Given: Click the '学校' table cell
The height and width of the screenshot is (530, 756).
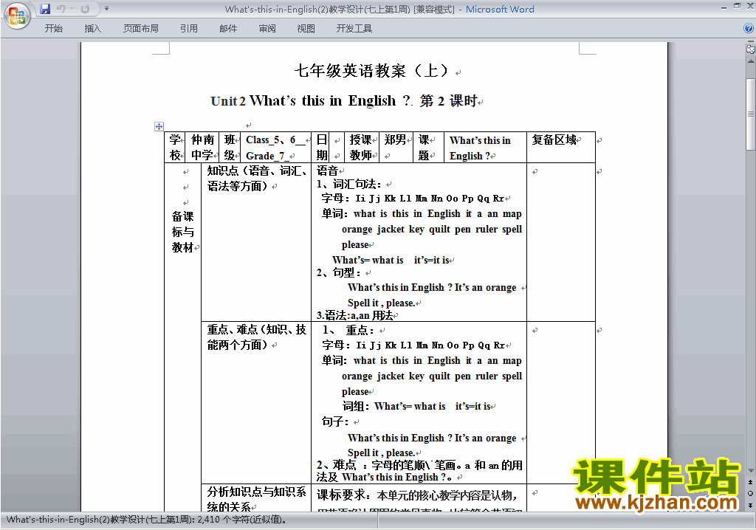Looking at the screenshot, I should 175,147.
